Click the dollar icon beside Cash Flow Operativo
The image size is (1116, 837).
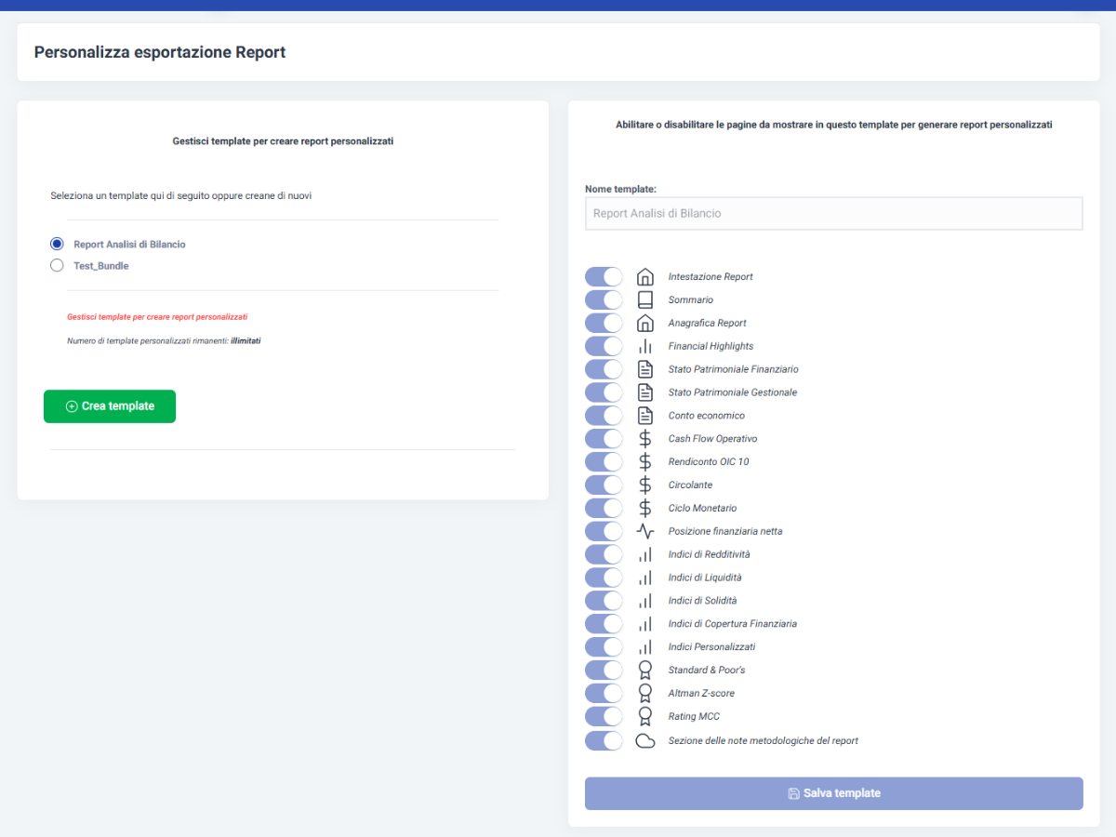(x=645, y=439)
